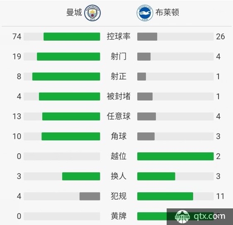Select the 任意球 stat label

coord(119,116)
